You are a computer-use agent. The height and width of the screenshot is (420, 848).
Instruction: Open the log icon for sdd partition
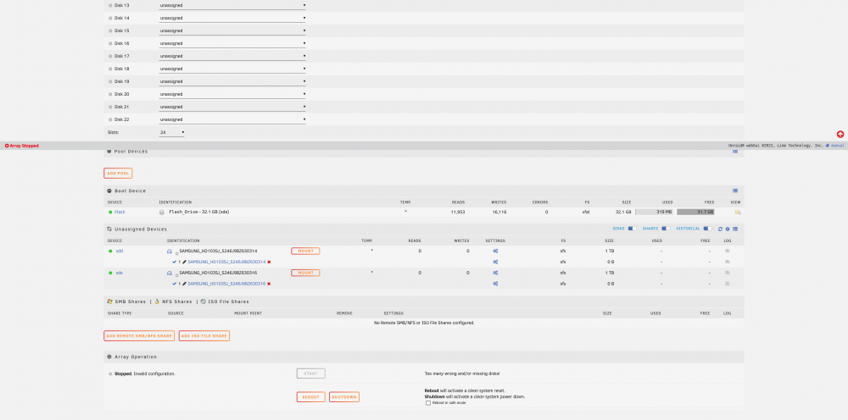coord(728,262)
